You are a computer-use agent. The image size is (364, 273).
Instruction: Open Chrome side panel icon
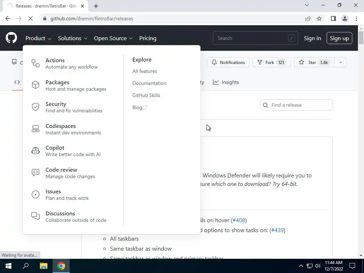pyautogui.click(x=333, y=18)
